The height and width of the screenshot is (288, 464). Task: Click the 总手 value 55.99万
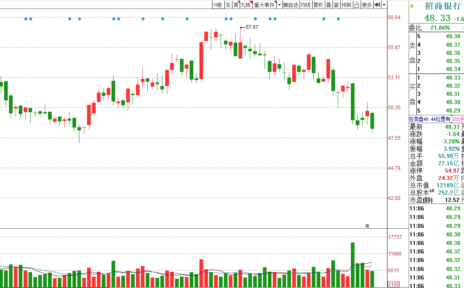(x=449, y=156)
